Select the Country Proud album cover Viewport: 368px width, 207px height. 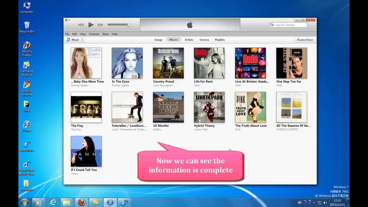(x=168, y=63)
